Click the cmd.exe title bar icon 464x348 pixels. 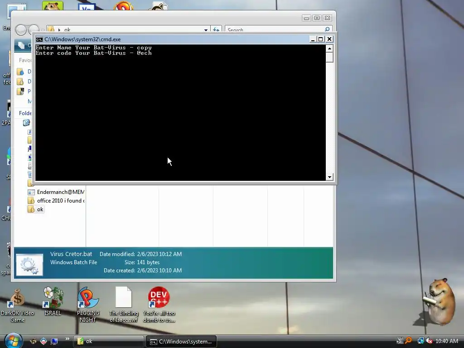39,39
